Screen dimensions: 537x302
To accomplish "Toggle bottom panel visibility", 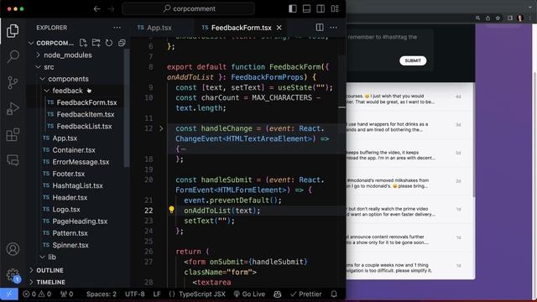I will (x=306, y=9).
